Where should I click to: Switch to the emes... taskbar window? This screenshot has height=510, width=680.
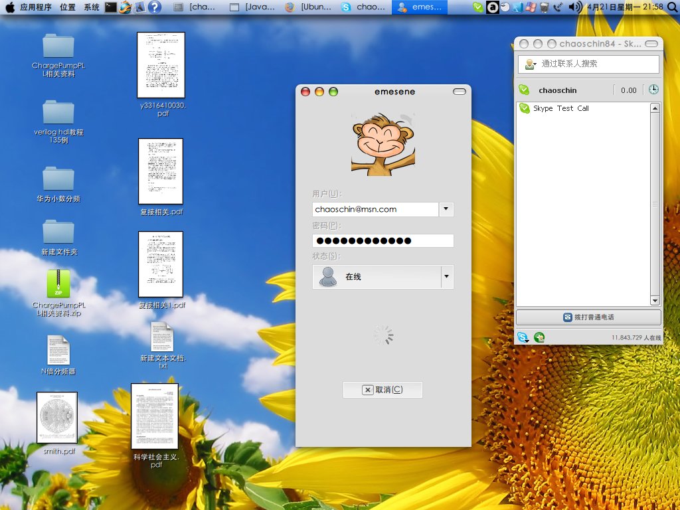tap(420, 7)
